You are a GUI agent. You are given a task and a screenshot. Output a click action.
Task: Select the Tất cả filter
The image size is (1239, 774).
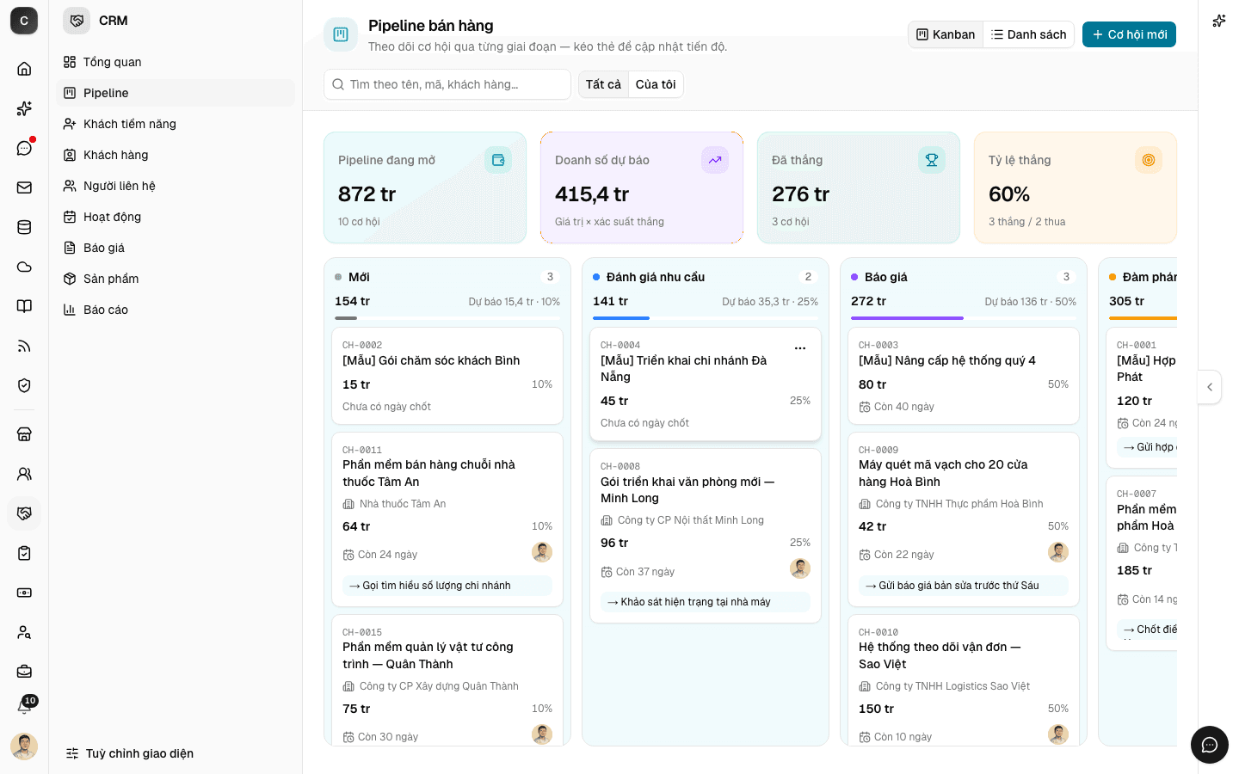[603, 84]
